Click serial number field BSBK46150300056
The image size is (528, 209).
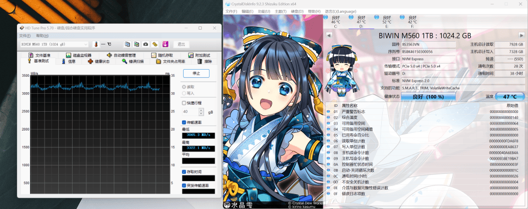[428, 52]
